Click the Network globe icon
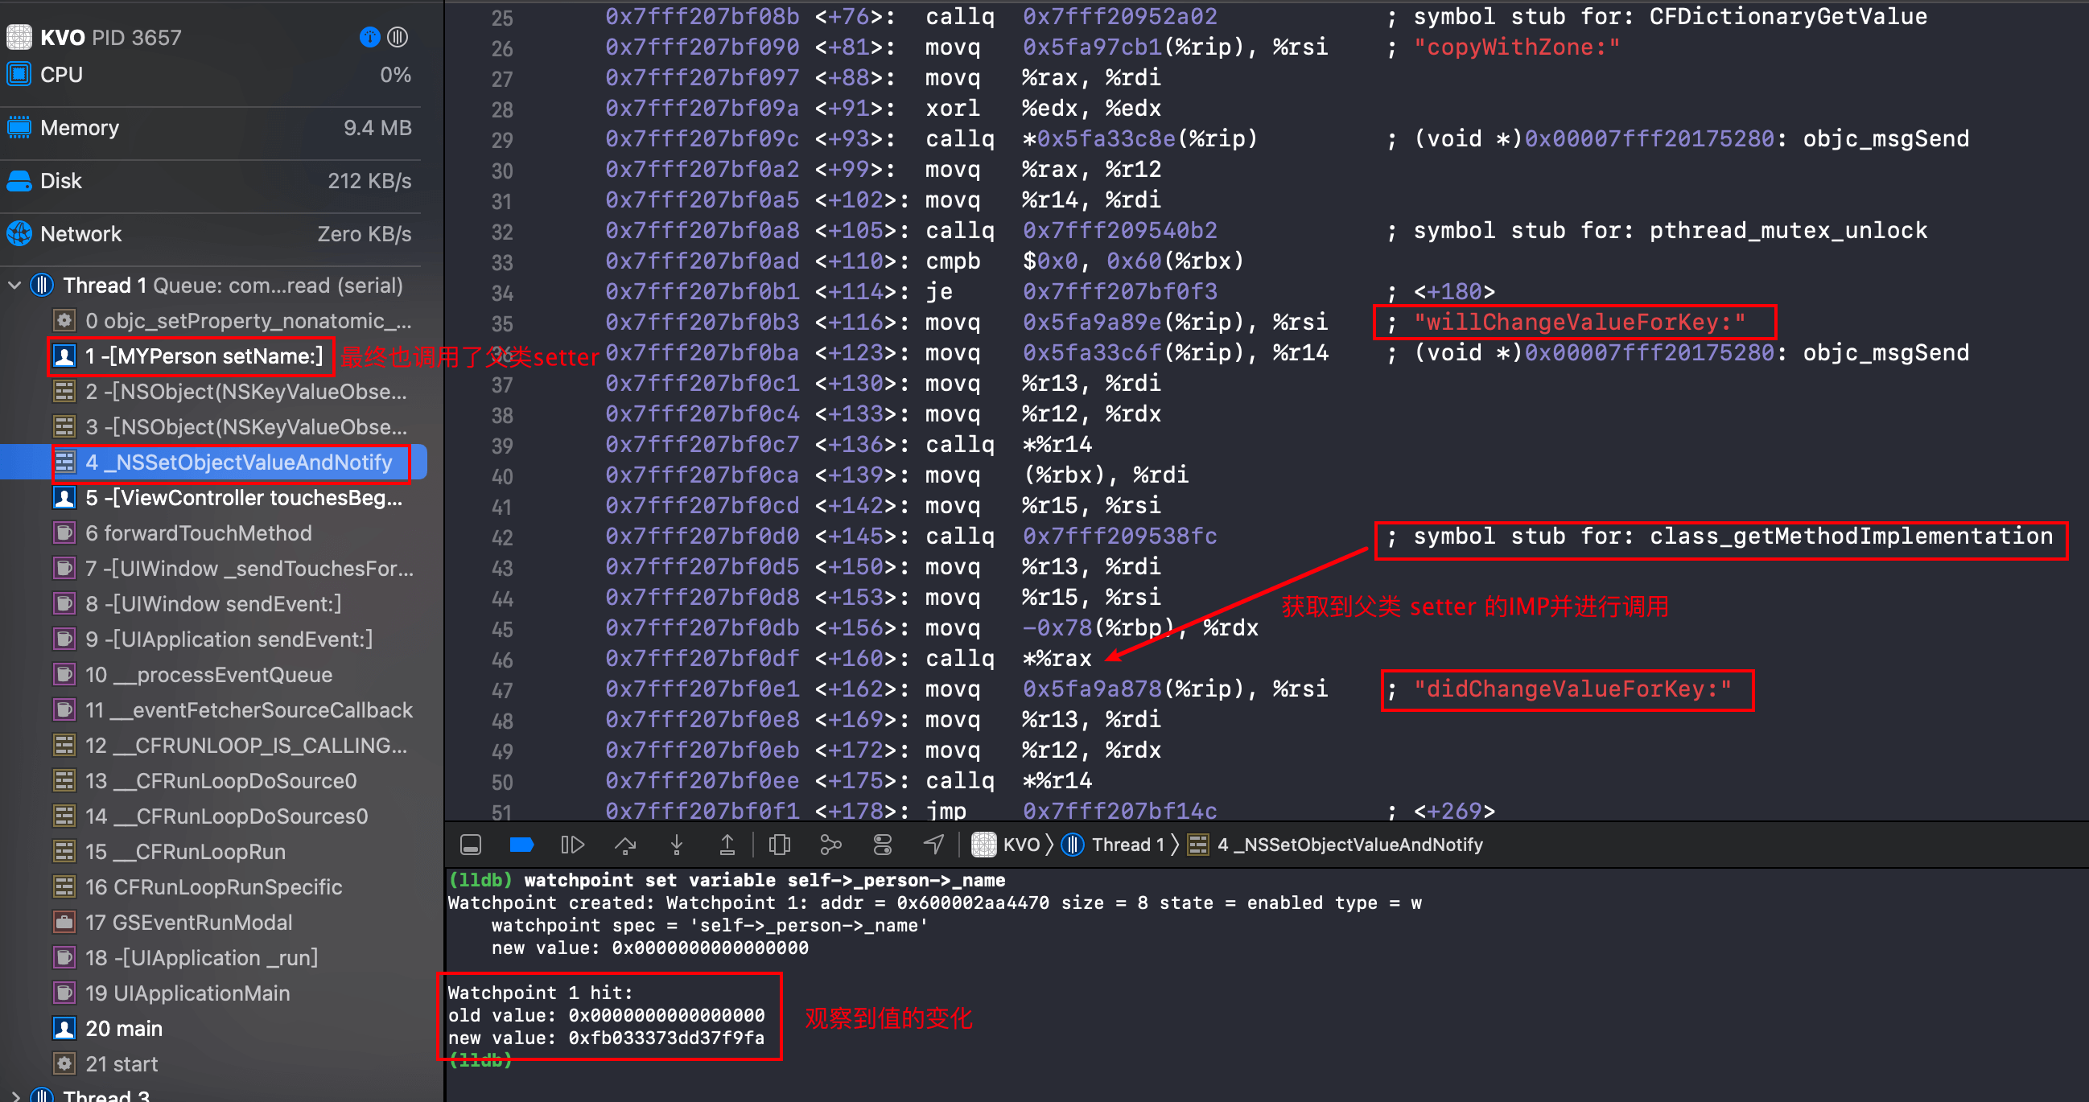 (19, 233)
